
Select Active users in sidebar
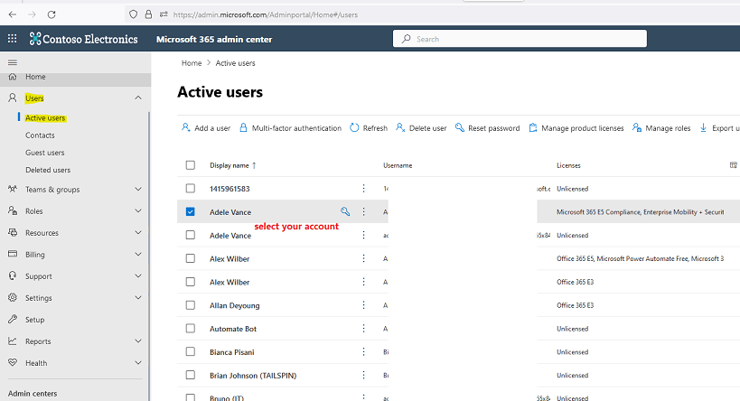coord(45,118)
